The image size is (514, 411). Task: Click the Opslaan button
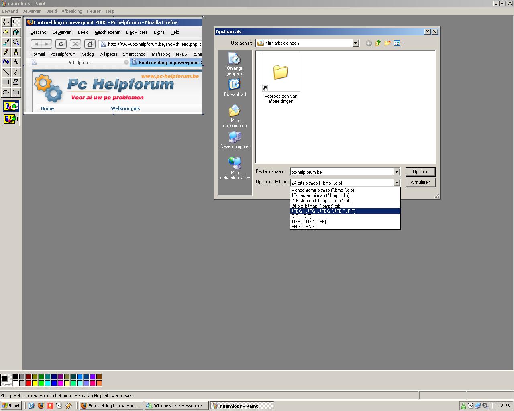[x=420, y=172]
